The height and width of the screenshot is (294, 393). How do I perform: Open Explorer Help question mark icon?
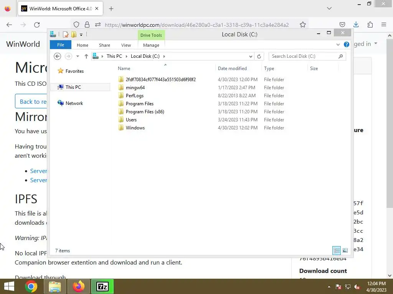coord(347,44)
